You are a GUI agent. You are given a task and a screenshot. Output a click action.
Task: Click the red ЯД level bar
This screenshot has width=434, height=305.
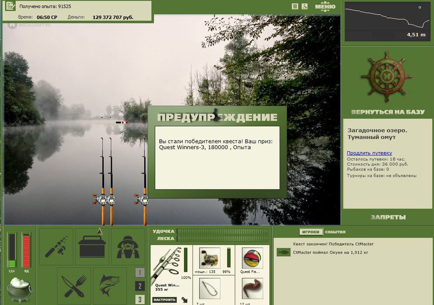pyautogui.click(x=26, y=250)
